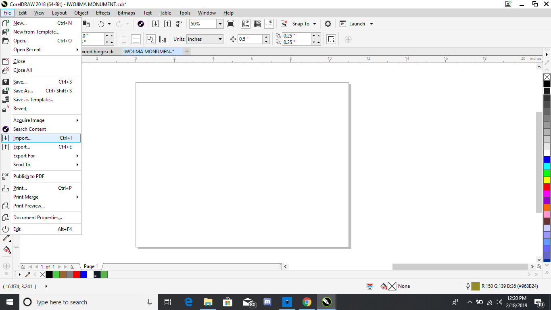
Task: Click the Import menu item
Action: coord(41,138)
